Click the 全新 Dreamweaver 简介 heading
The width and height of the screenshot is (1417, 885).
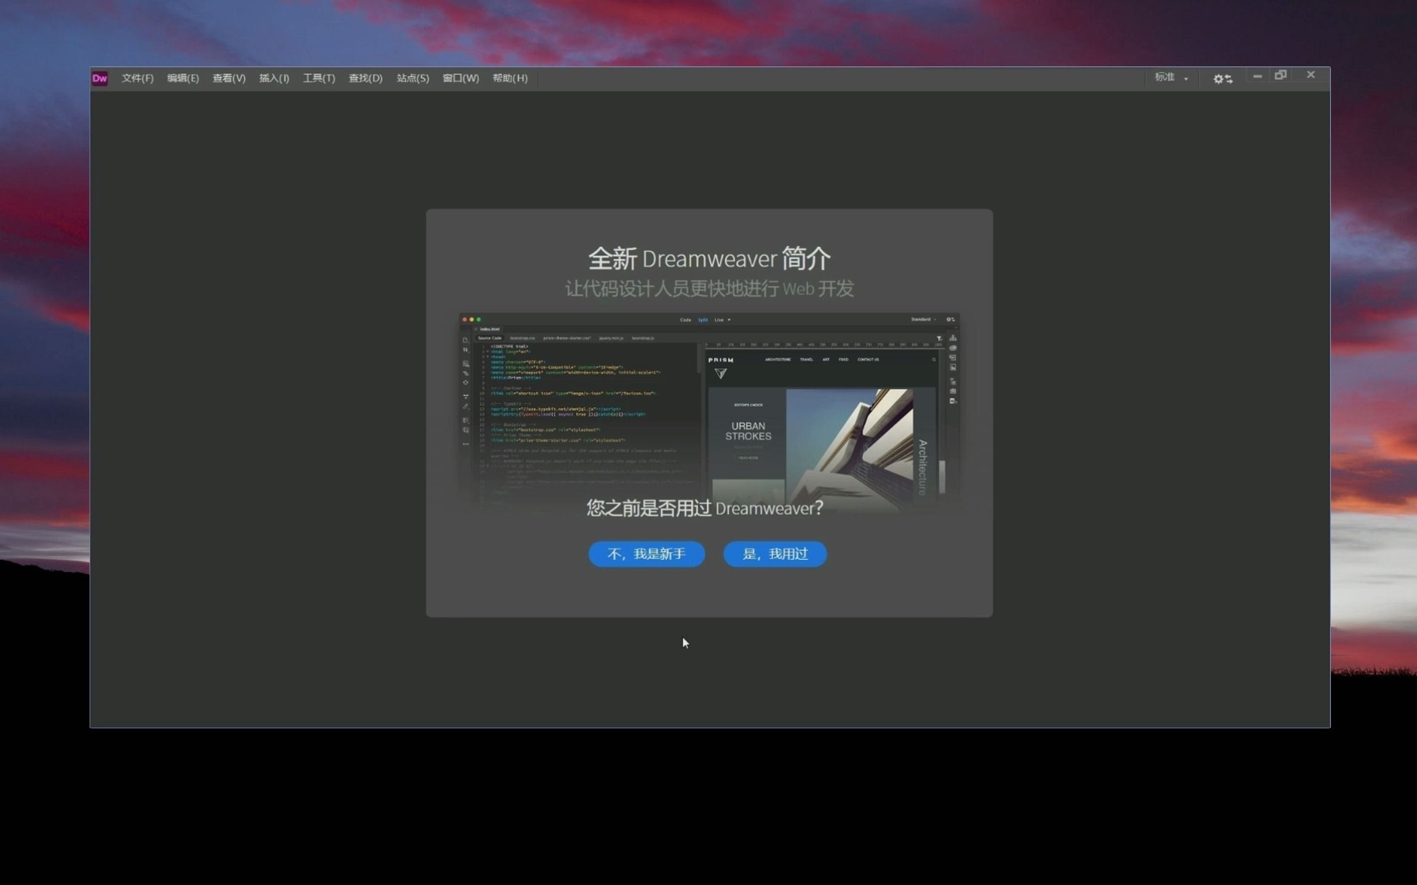709,259
